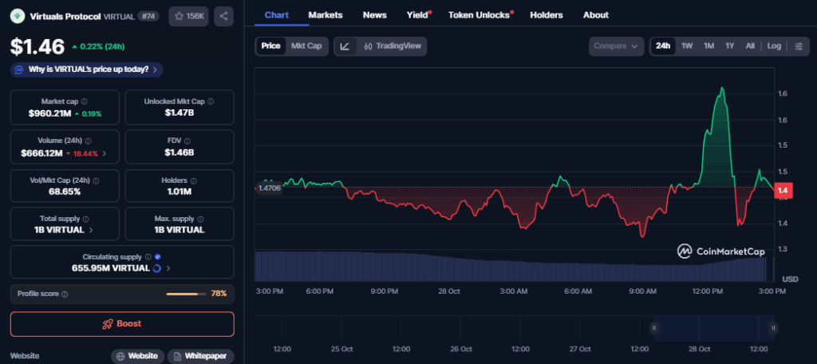Open Why is VIRTUAL's price up today
Viewport: 817px width, 364px height.
(x=86, y=69)
